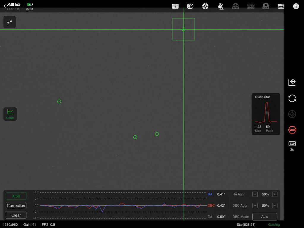This screenshot has width=304, height=228.
Task: Increase DEC Aggr with plus button
Action: coord(275,205)
